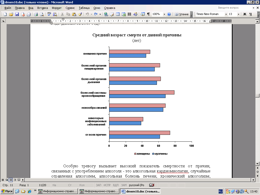
Task: Open the zoom percentage dropdown
Action: coord(164,14)
